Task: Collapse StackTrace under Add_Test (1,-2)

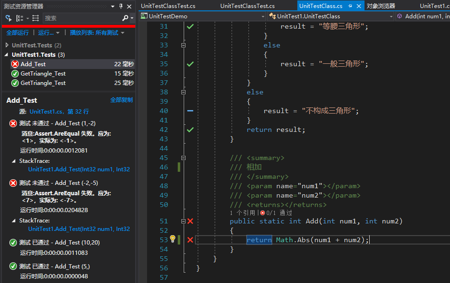Action: pos(14,161)
